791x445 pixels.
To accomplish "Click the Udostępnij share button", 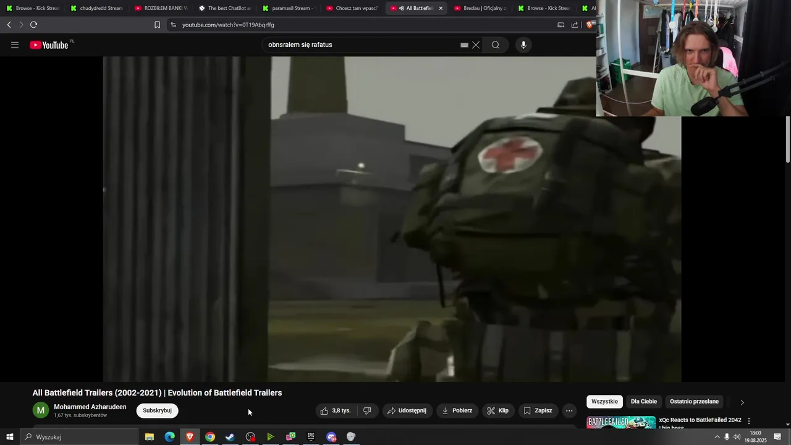I will 407,410.
